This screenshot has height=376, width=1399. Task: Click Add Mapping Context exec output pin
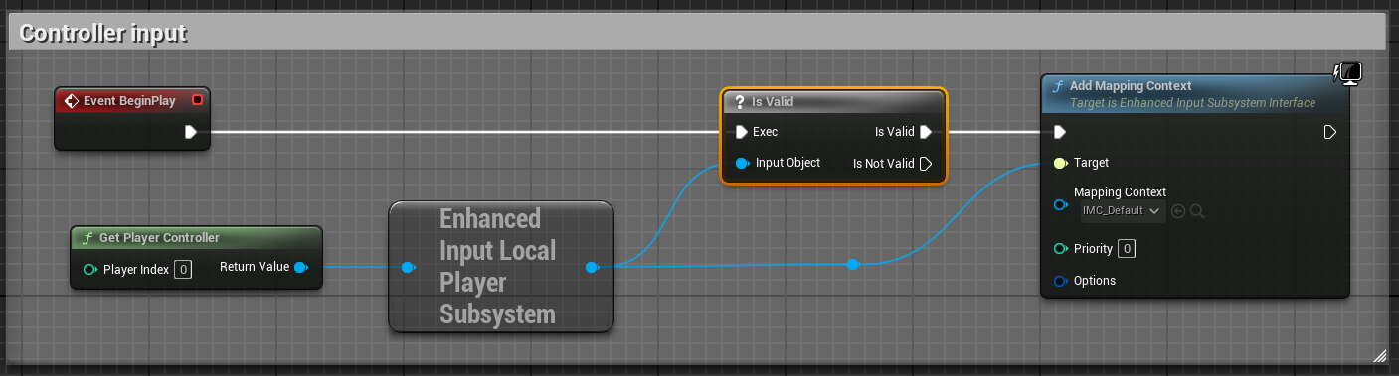pos(1330,131)
